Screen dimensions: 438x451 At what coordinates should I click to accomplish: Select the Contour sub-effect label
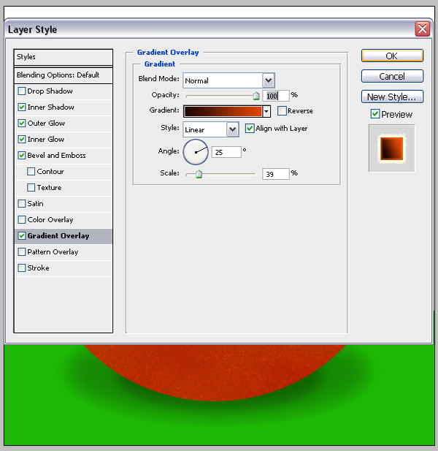coord(50,172)
